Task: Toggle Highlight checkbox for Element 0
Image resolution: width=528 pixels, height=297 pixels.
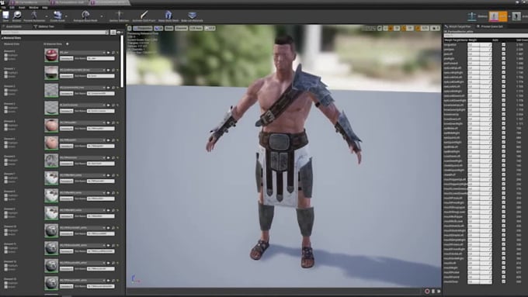Action: (6, 55)
